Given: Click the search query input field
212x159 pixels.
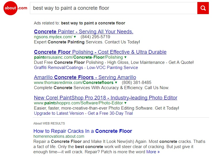Looking at the screenshot, I should pos(113,8).
